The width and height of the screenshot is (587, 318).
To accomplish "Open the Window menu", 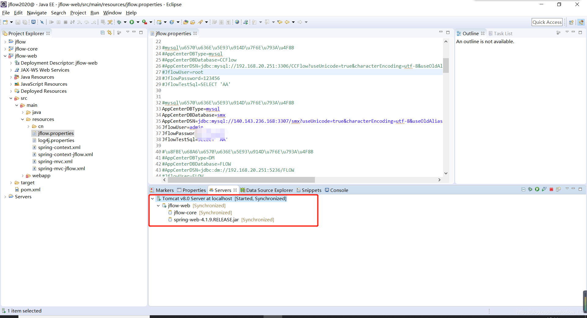I will tap(112, 13).
